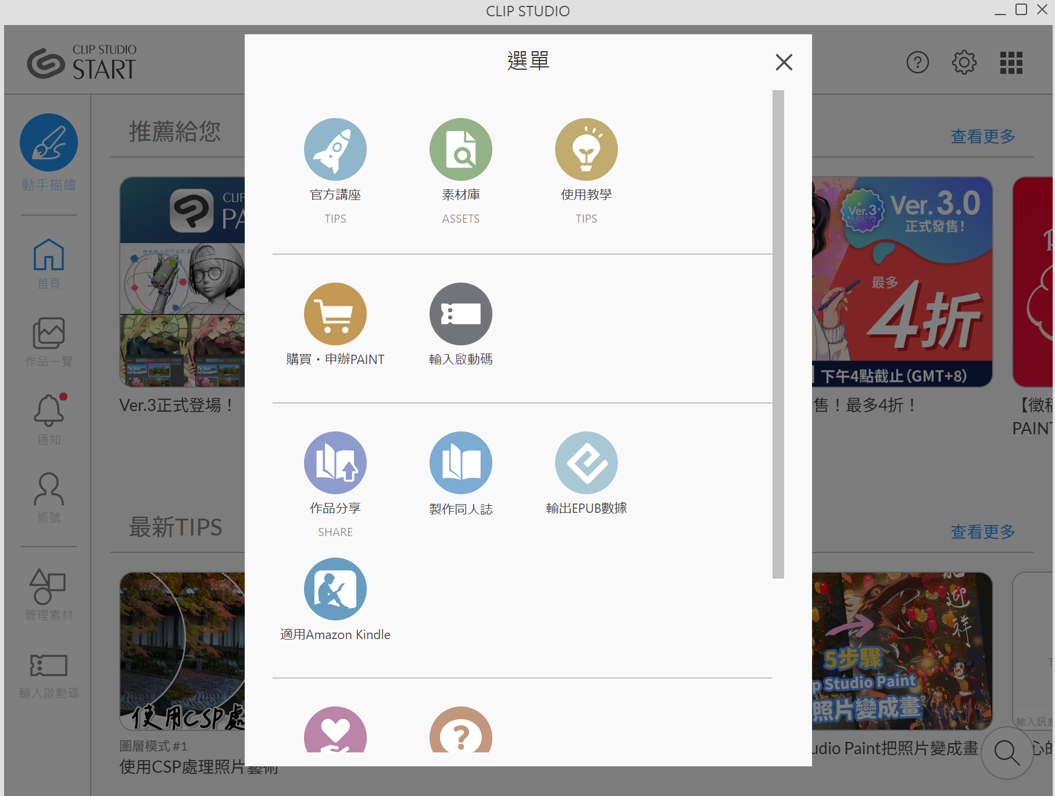Click the menu dialog scrollbar
Viewport: 1055px width, 796px height.
point(778,334)
